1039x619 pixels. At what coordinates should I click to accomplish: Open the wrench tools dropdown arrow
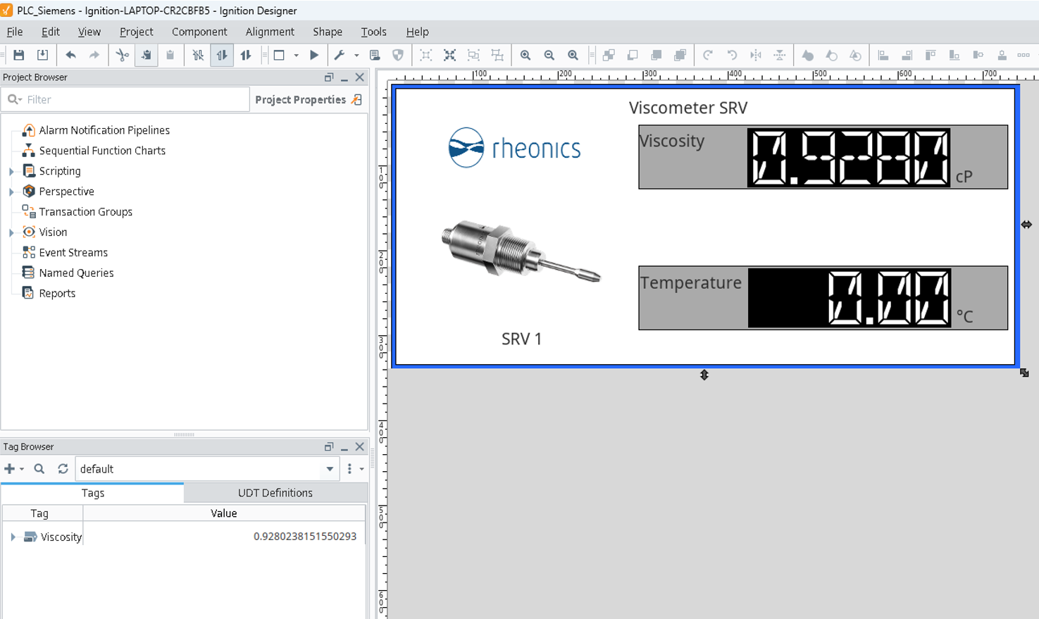[356, 55]
